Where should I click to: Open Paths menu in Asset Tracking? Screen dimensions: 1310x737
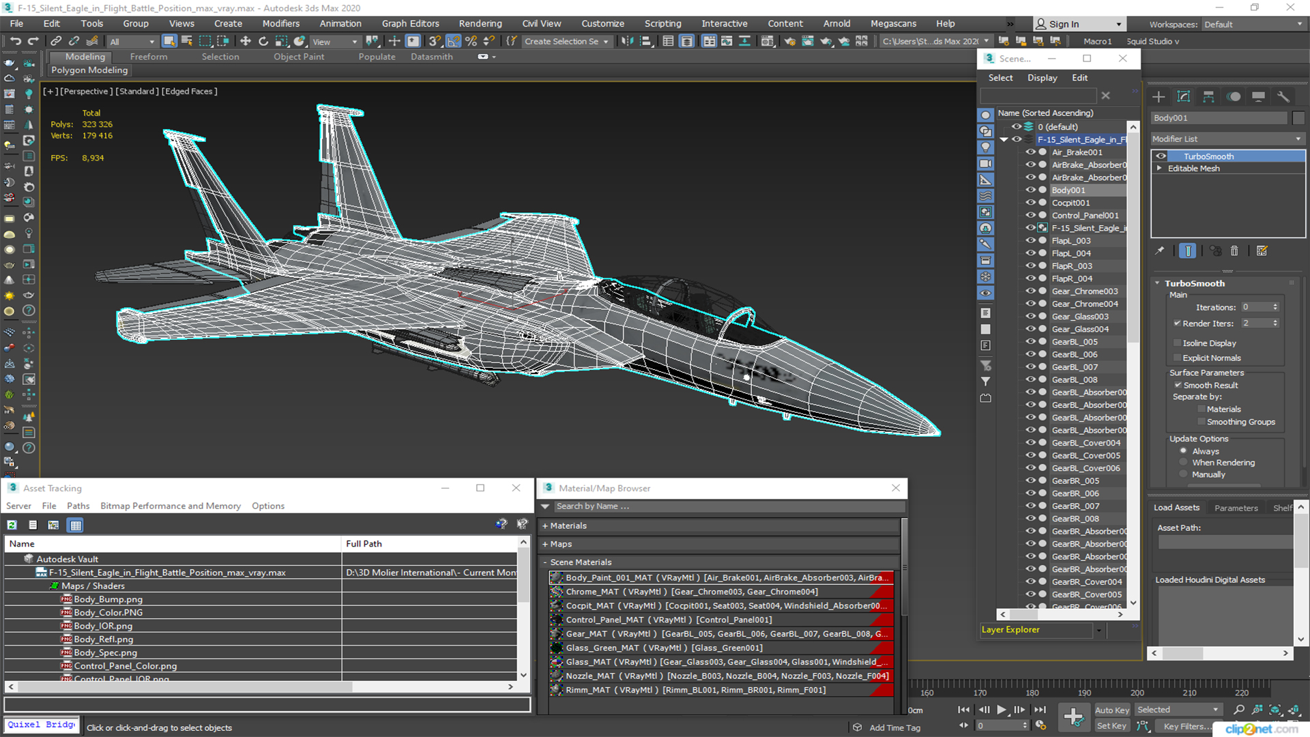[x=78, y=506]
